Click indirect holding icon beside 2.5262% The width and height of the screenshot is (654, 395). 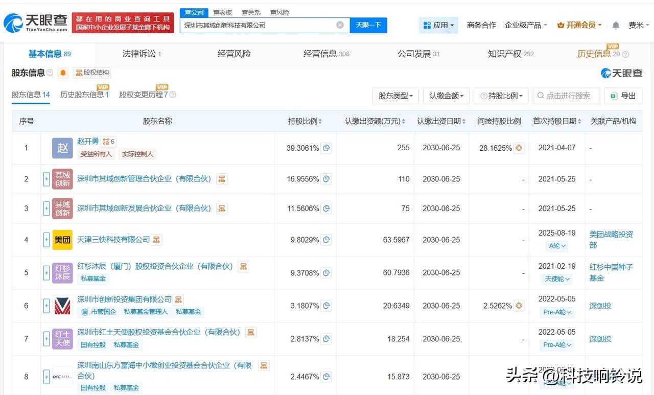tap(519, 306)
